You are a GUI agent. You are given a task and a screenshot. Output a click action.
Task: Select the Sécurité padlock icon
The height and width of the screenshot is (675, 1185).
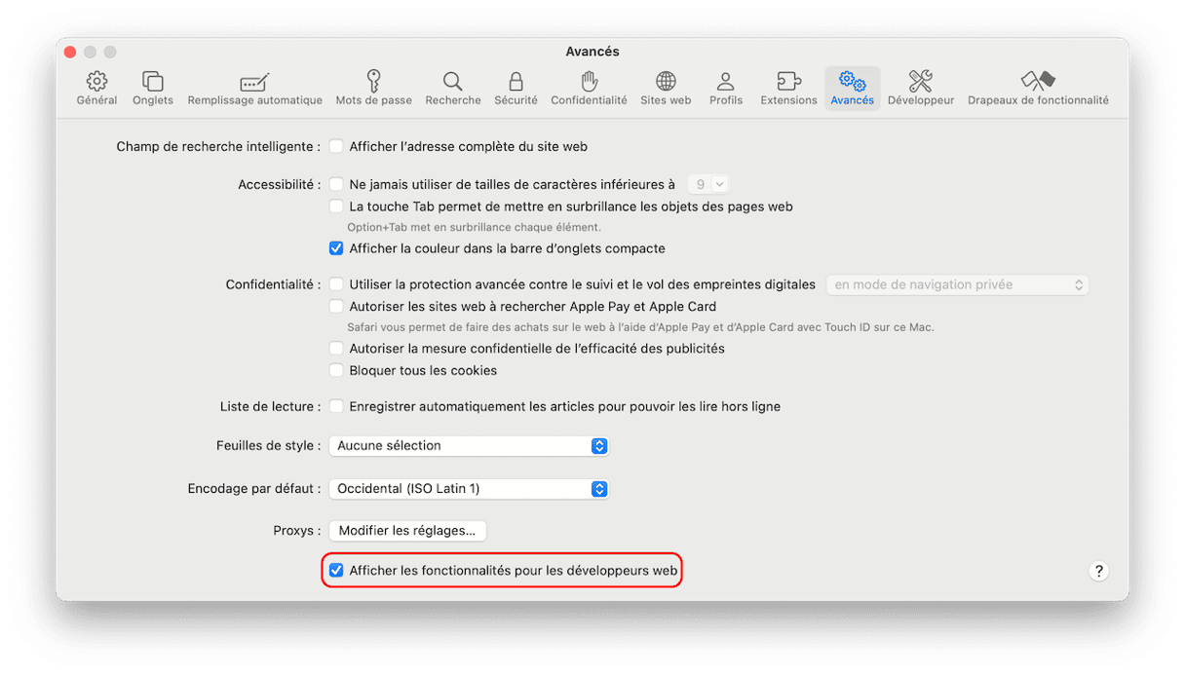pos(516,82)
